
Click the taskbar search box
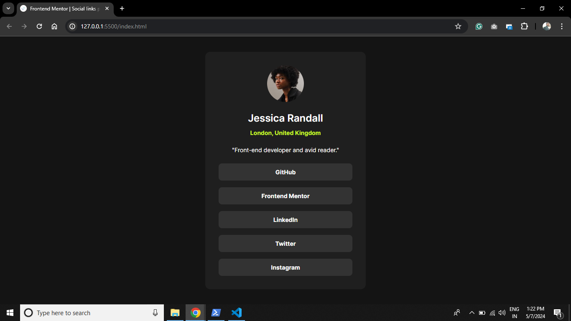click(x=92, y=313)
